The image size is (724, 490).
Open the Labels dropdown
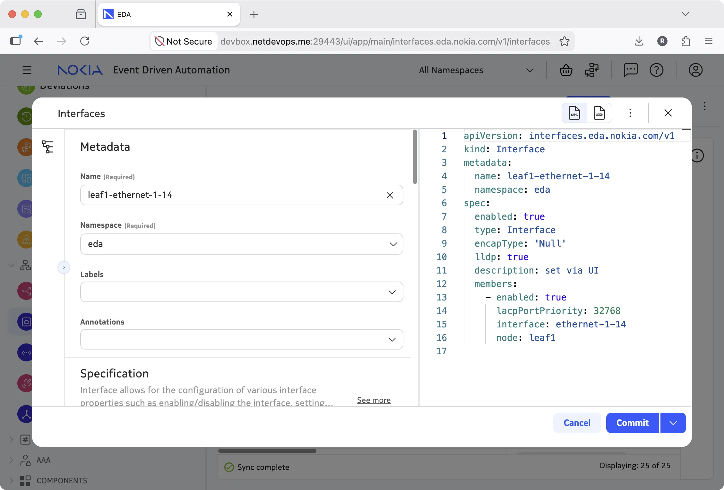click(241, 292)
